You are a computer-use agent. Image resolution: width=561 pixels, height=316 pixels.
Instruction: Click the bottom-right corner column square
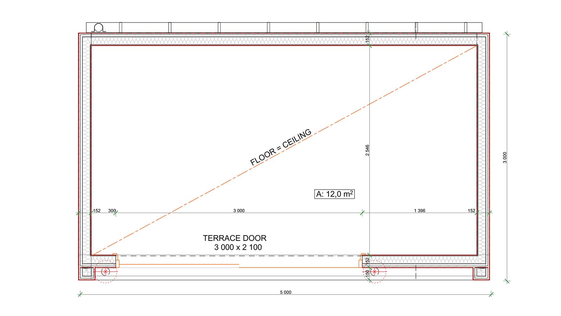481,272
